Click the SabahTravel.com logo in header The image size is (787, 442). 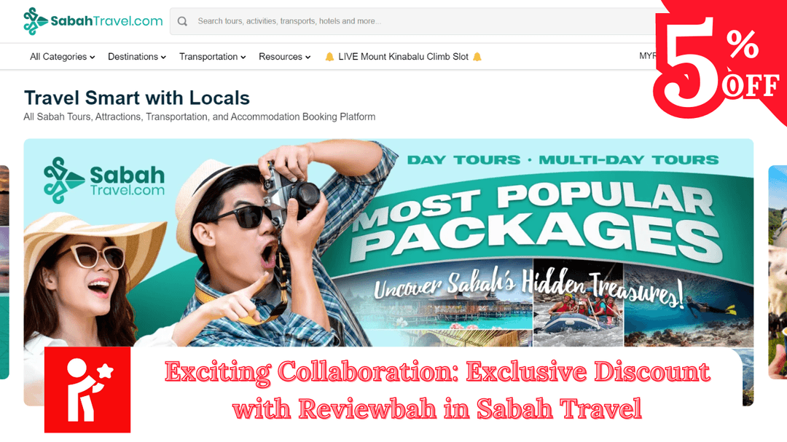coord(93,21)
